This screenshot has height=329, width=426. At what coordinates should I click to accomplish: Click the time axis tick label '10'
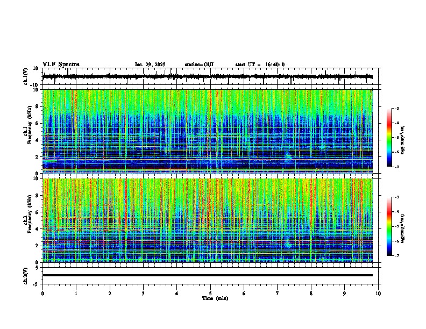[x=378, y=294]
